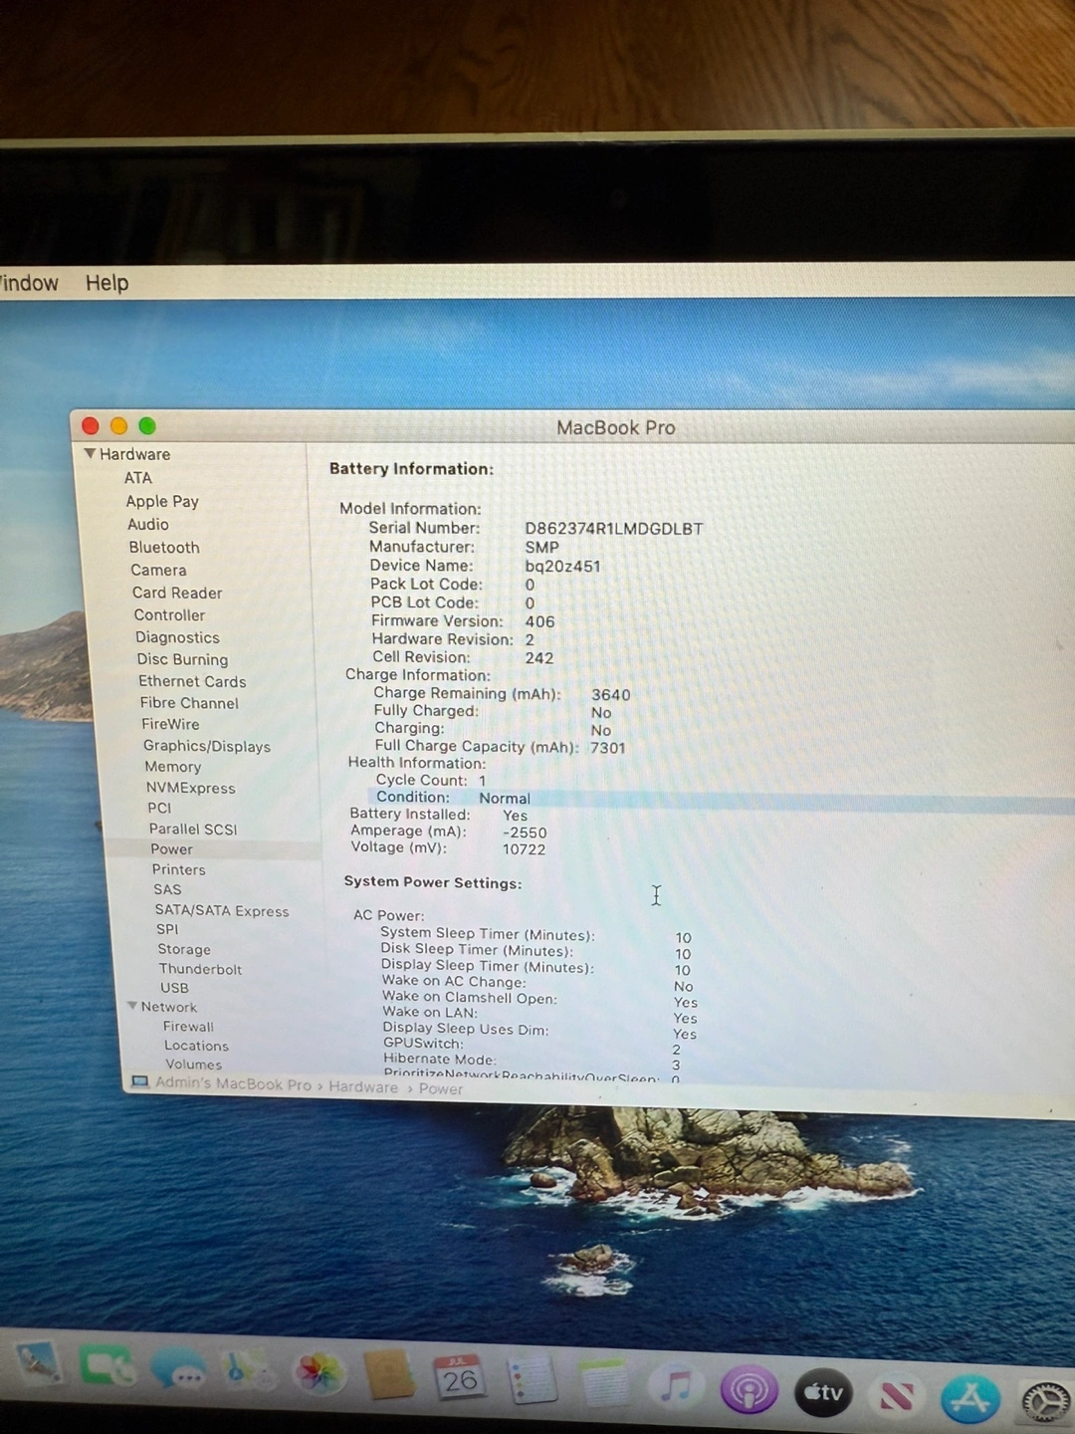Open the Help menu
Screen dimensions: 1075x1434
pyautogui.click(x=107, y=283)
